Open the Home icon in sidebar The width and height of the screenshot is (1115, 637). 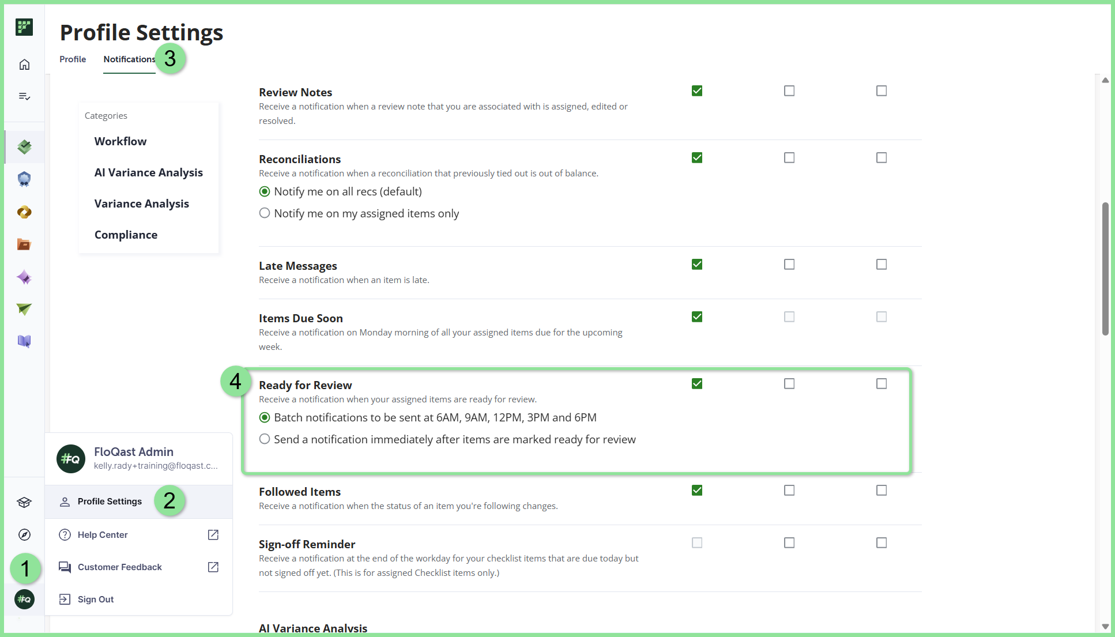click(x=24, y=65)
